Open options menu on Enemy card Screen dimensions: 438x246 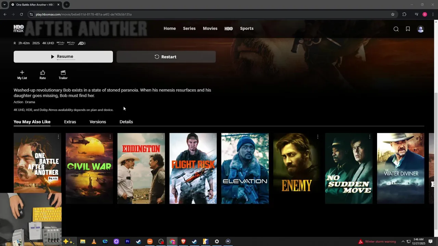click(x=318, y=137)
